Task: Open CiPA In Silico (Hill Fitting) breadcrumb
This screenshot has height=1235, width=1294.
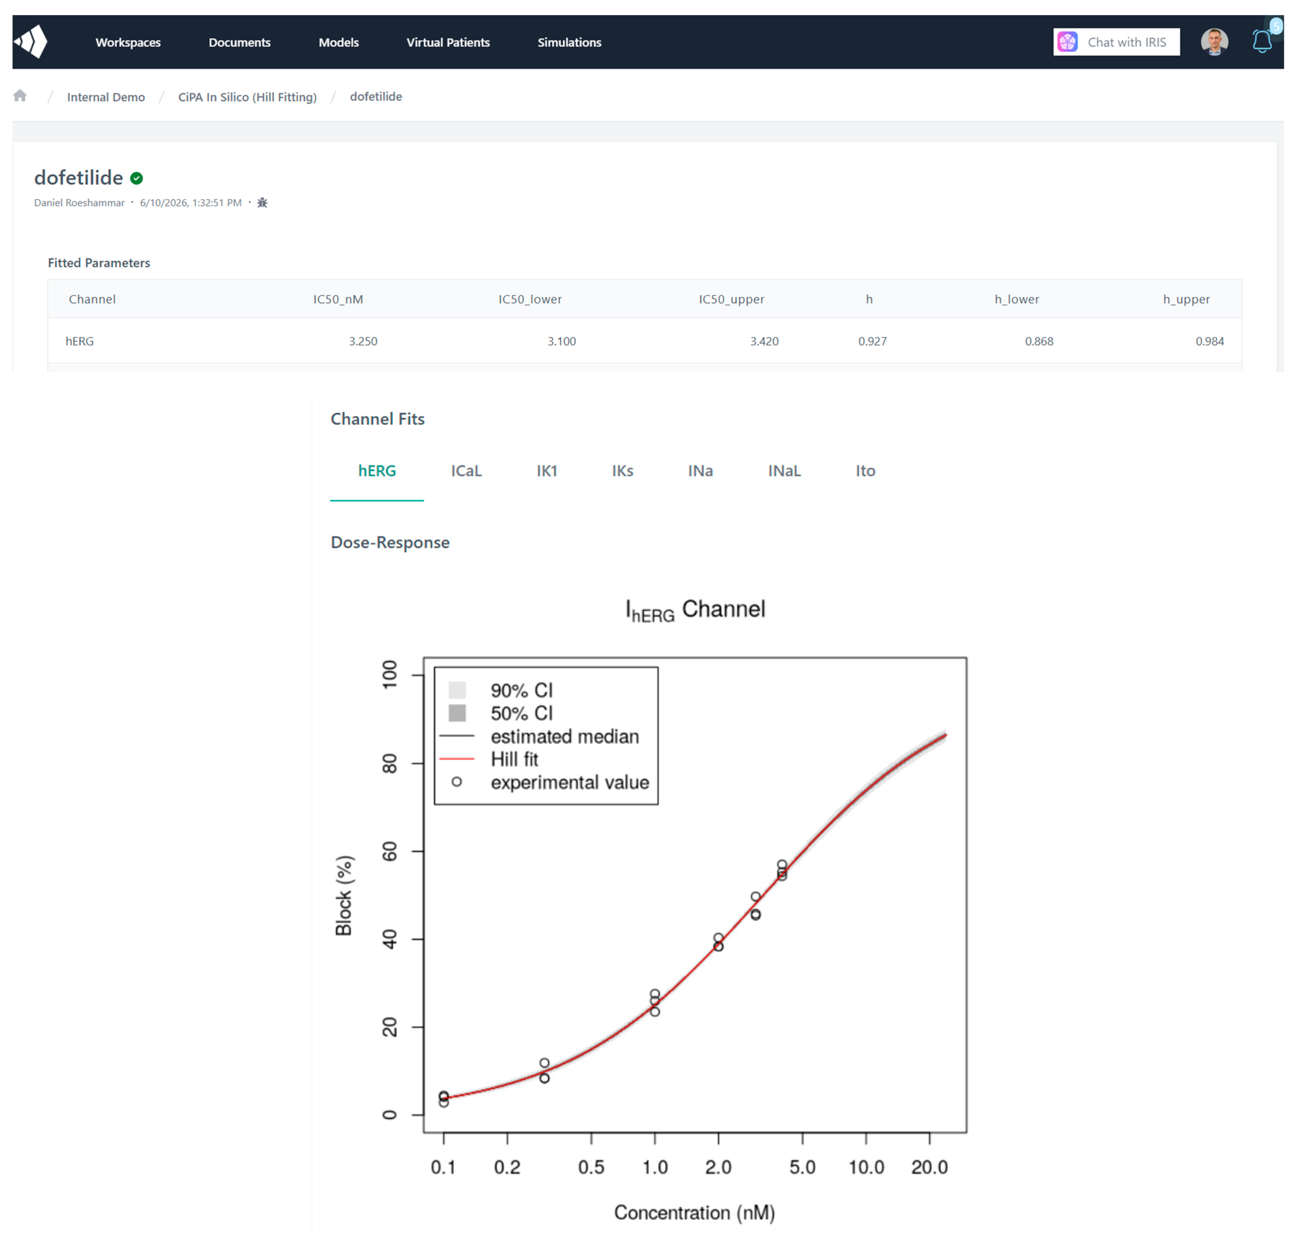Action: (247, 97)
